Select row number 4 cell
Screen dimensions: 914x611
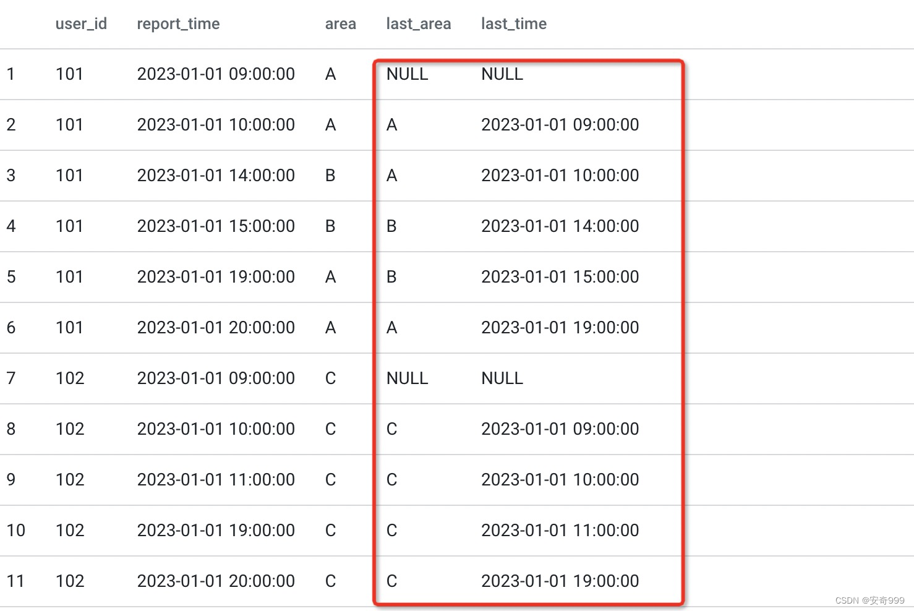click(x=11, y=226)
